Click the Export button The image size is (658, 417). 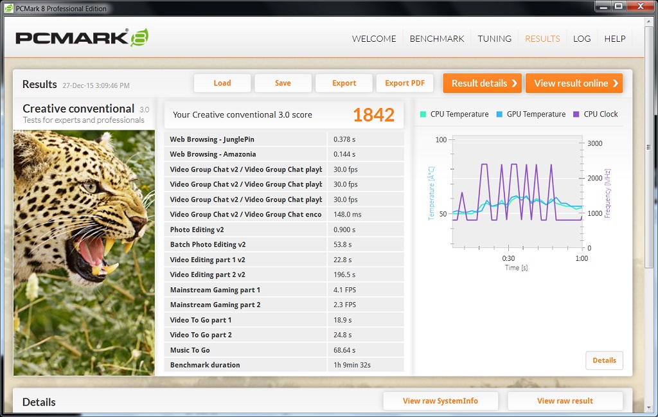(x=344, y=83)
